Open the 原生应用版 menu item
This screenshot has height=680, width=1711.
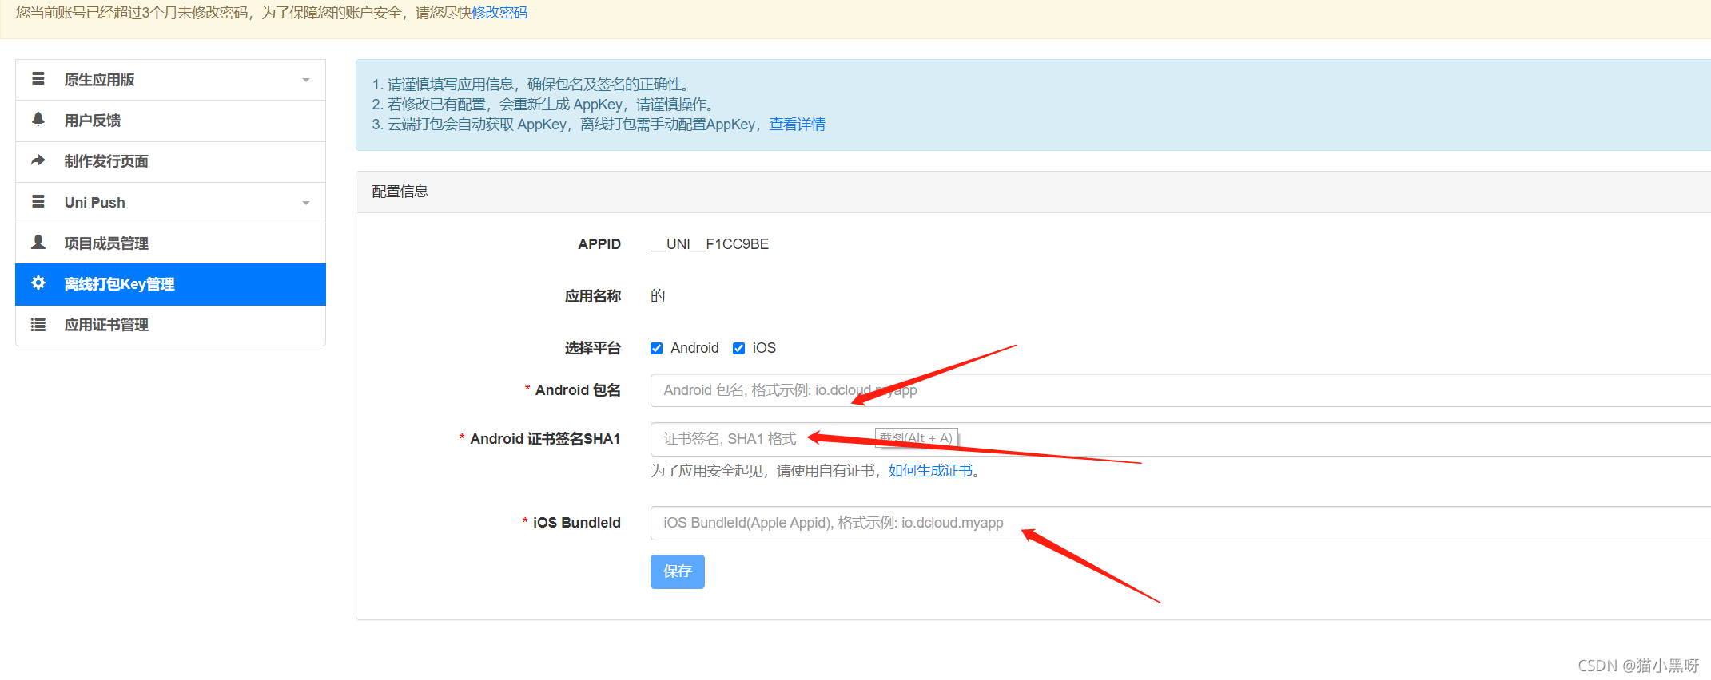[170, 80]
